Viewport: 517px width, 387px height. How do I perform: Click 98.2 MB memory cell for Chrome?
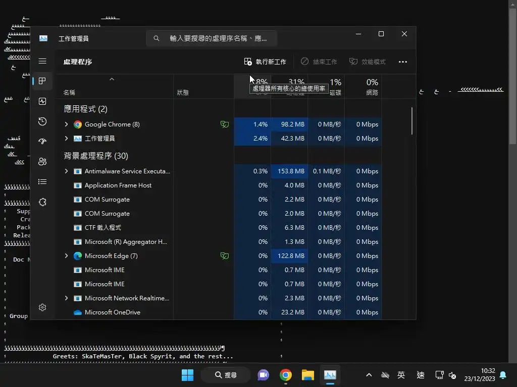[289, 124]
